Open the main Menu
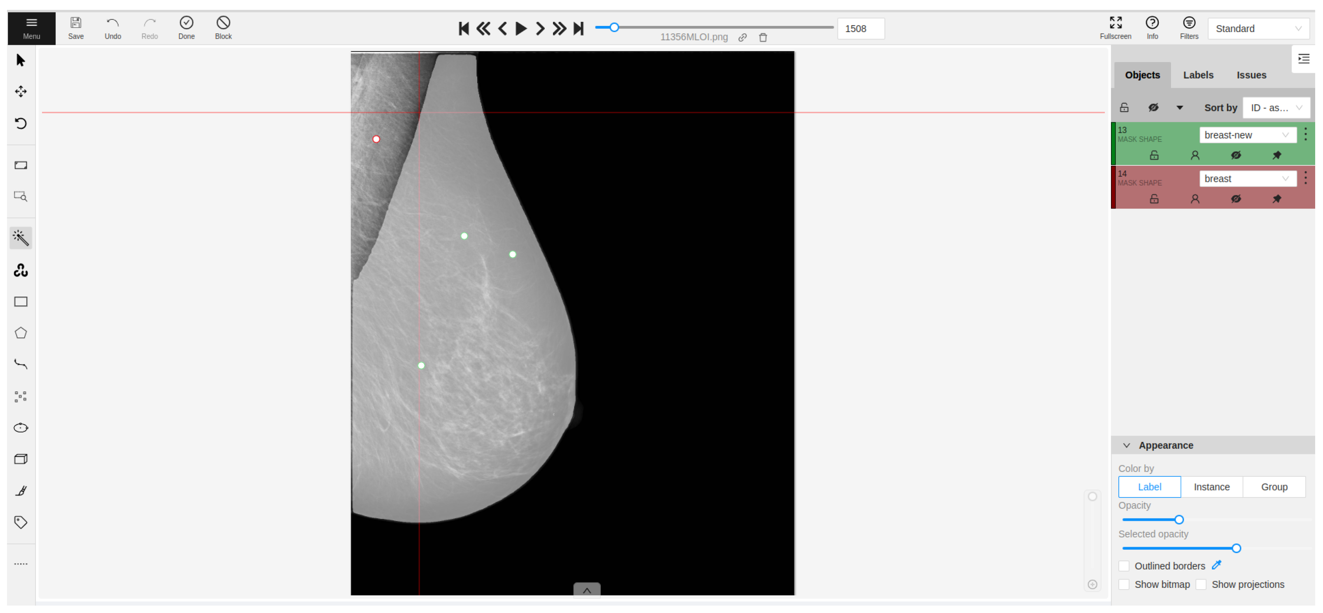Viewport: 1323px width, 613px height. pyautogui.click(x=31, y=28)
